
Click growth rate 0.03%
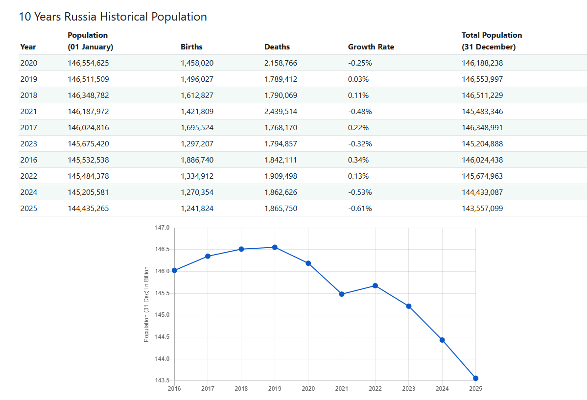coord(358,79)
